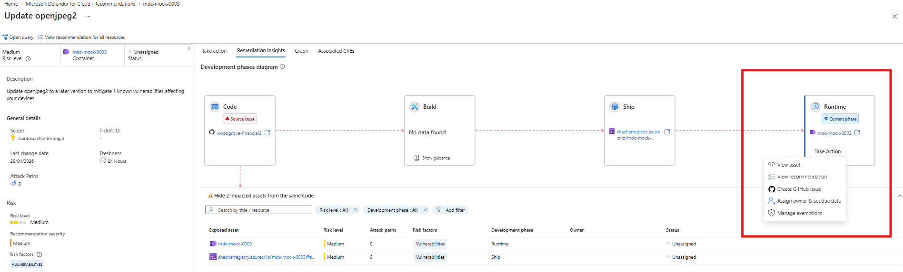This screenshot has width=903, height=272.
Task: Click the Take Action button in Runtime
Action: coord(827,151)
